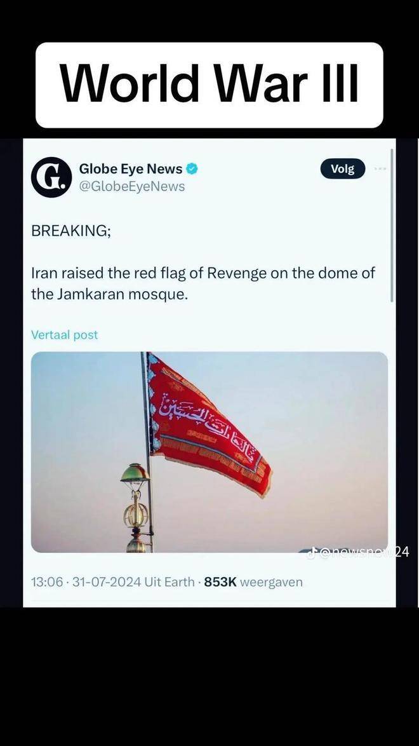419x746 pixels.
Task: Click the golden dome finial in photo
Action: click(136, 508)
